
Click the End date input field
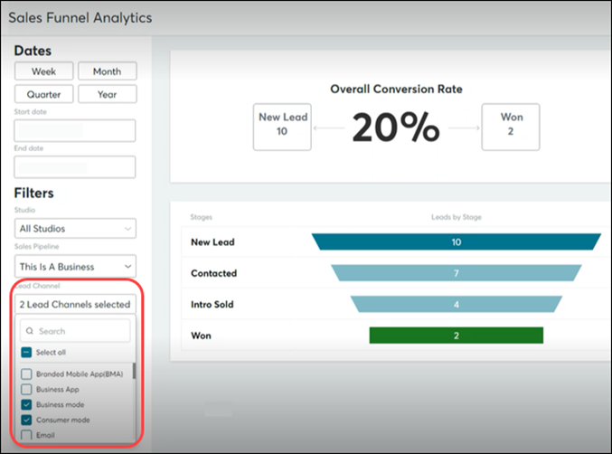(75, 167)
